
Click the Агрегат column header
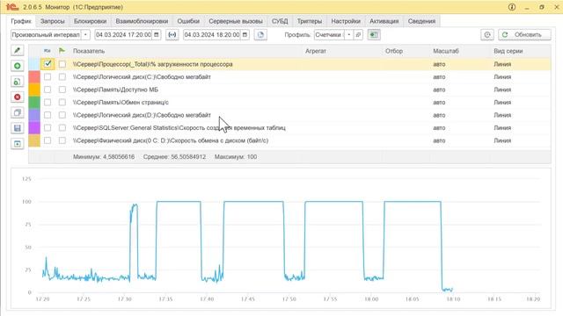pyautogui.click(x=316, y=51)
